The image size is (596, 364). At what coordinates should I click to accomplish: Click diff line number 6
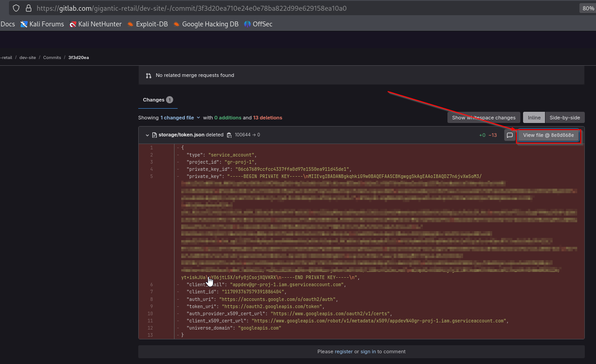coord(151,284)
